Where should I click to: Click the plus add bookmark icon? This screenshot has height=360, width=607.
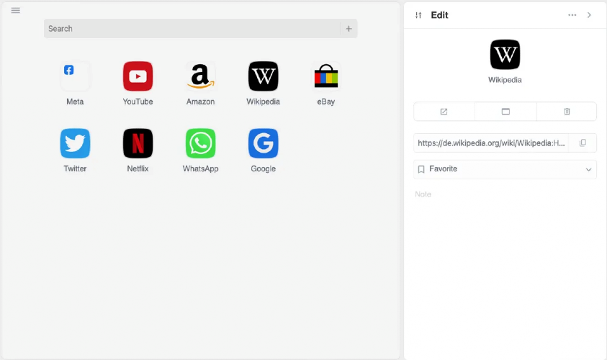pyautogui.click(x=349, y=29)
